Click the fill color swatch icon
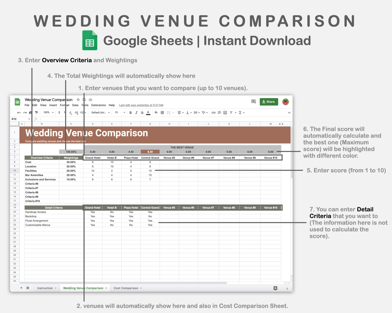 click(x=156, y=112)
